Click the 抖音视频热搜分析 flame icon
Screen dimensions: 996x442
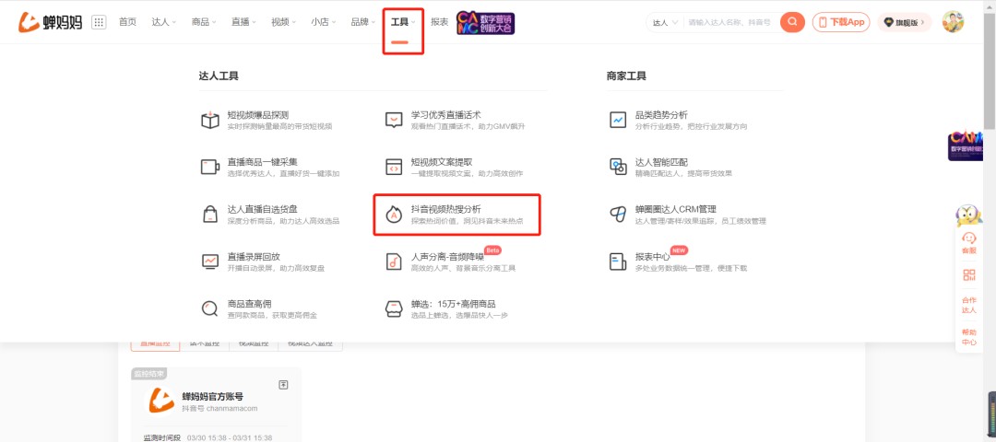pos(394,215)
